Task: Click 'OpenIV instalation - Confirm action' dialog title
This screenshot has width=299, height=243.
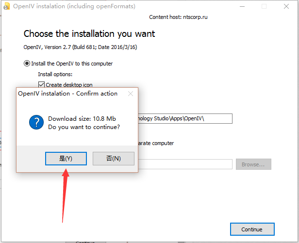Action: pos(67,94)
